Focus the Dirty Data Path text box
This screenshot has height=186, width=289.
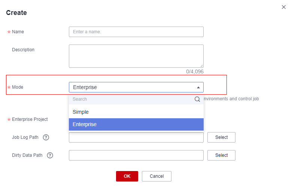tap(136, 155)
